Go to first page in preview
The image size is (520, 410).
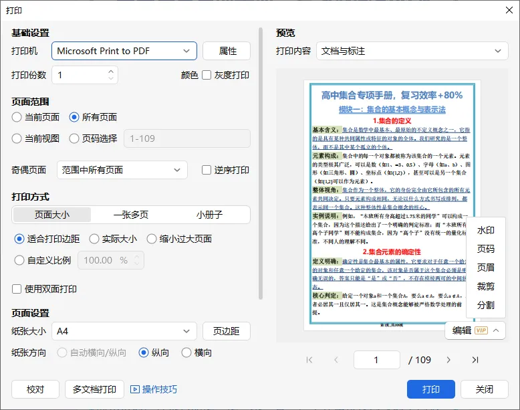309,360
